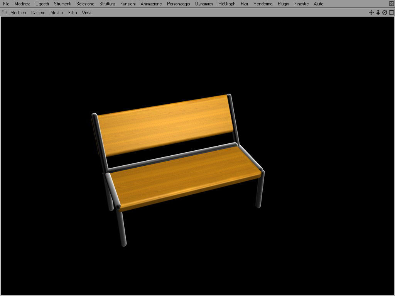Expand the viewport Mostra menu

pos(57,13)
